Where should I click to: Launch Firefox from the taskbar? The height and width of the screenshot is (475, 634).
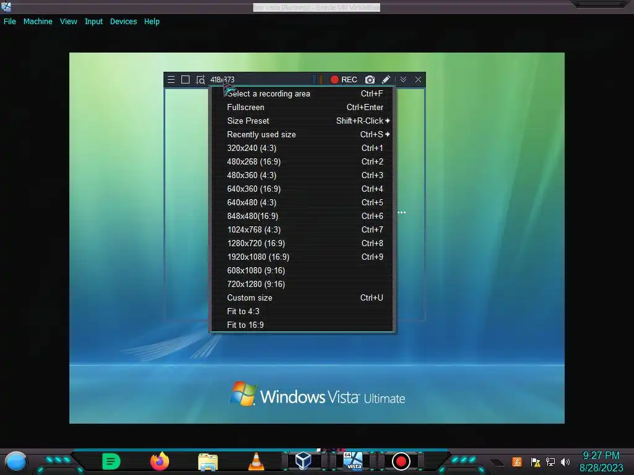pos(160,461)
